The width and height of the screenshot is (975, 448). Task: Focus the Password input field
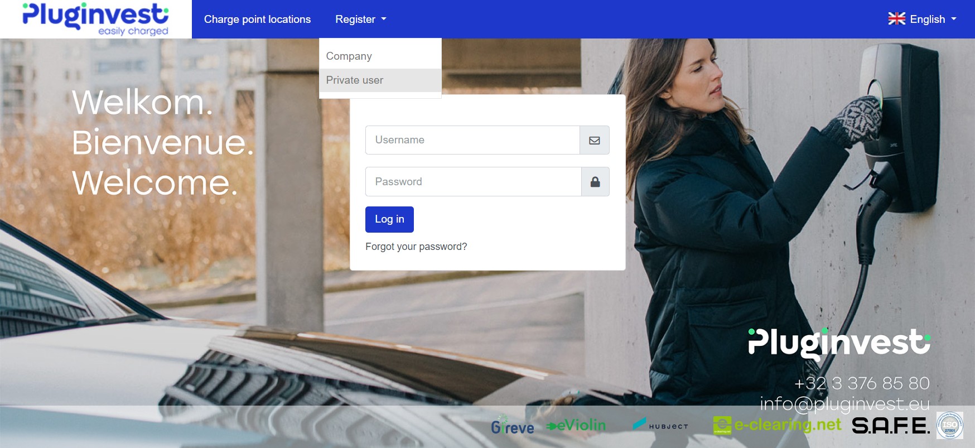click(x=473, y=182)
